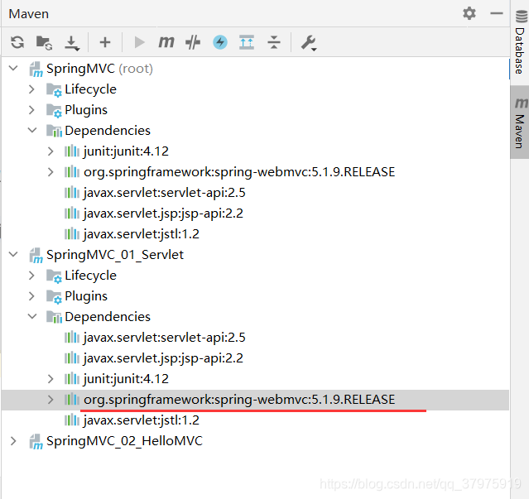Select SpringMVC_02_HelloMVC module
Screen dimensions: 529x499
tap(124, 441)
